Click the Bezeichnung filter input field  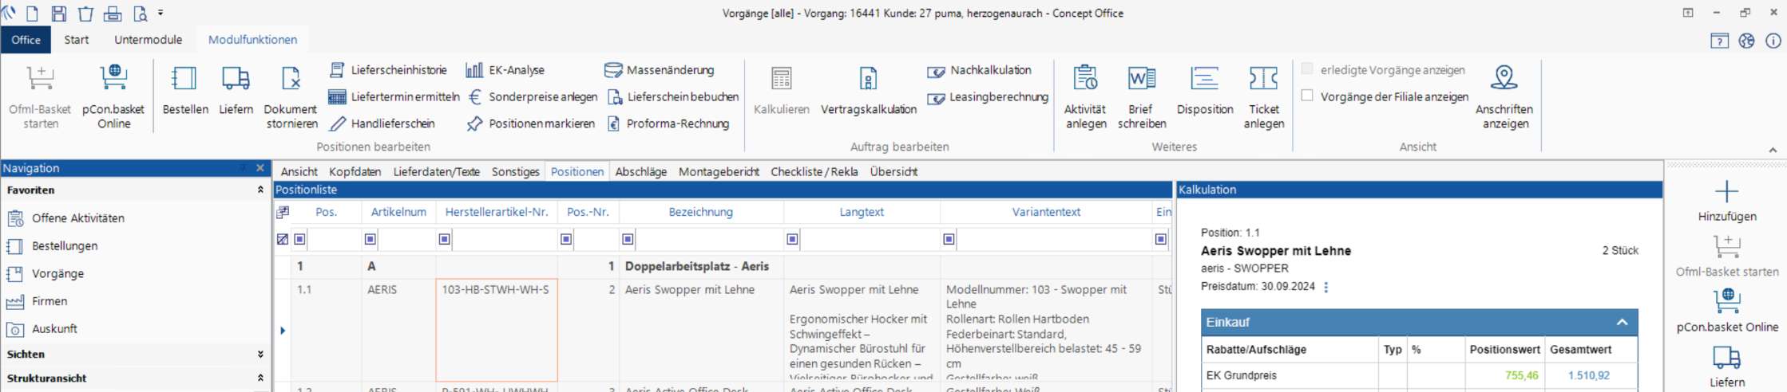709,239
